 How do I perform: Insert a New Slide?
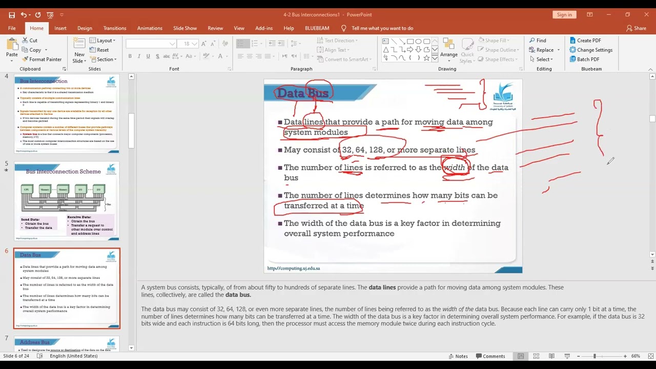tap(79, 50)
